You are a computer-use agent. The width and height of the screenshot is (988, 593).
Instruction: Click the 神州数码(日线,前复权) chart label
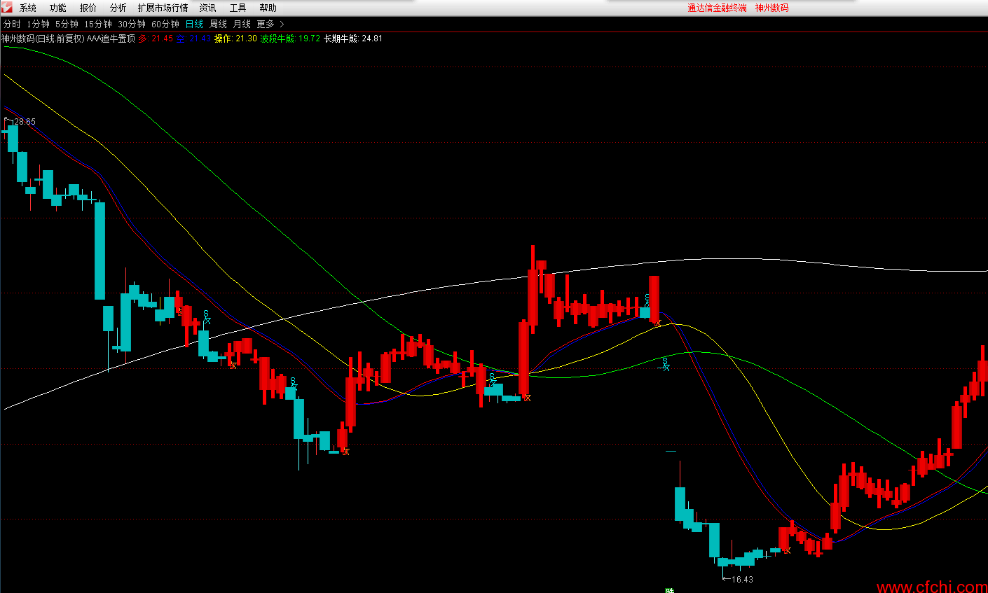(x=43, y=39)
